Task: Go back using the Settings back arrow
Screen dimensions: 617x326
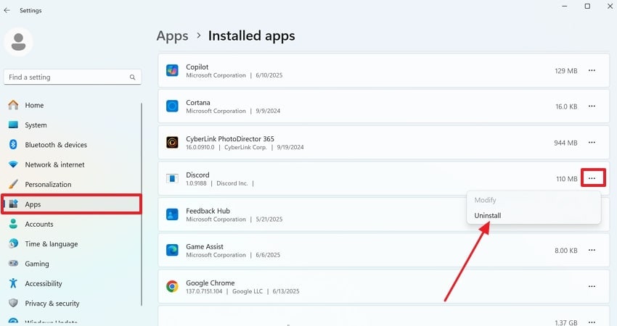Action: point(7,11)
